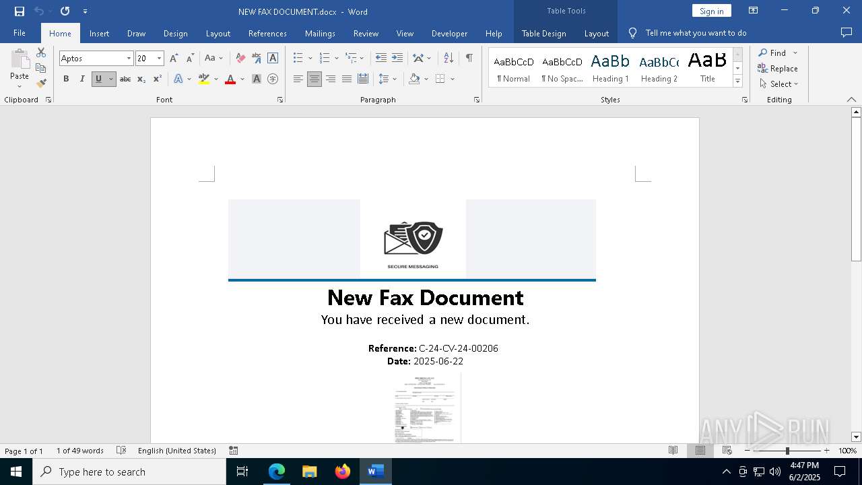Click the Distributed alignment icon
Screen dimensions: 862x485
click(363, 79)
